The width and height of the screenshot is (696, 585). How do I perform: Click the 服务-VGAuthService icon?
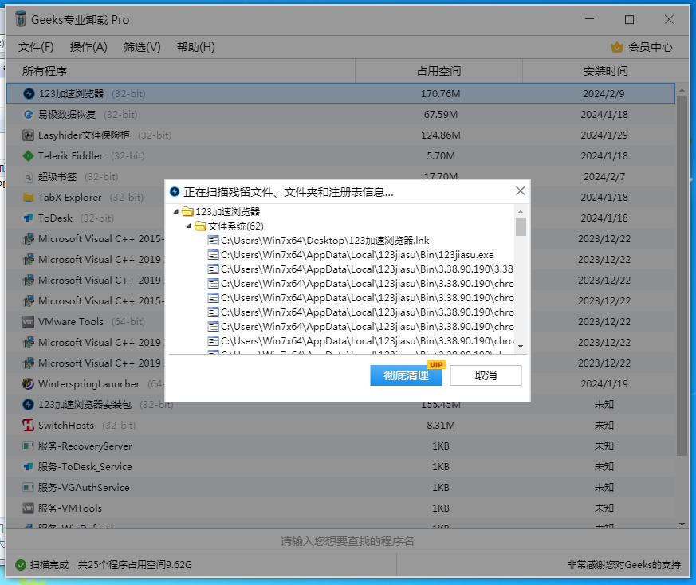point(29,487)
